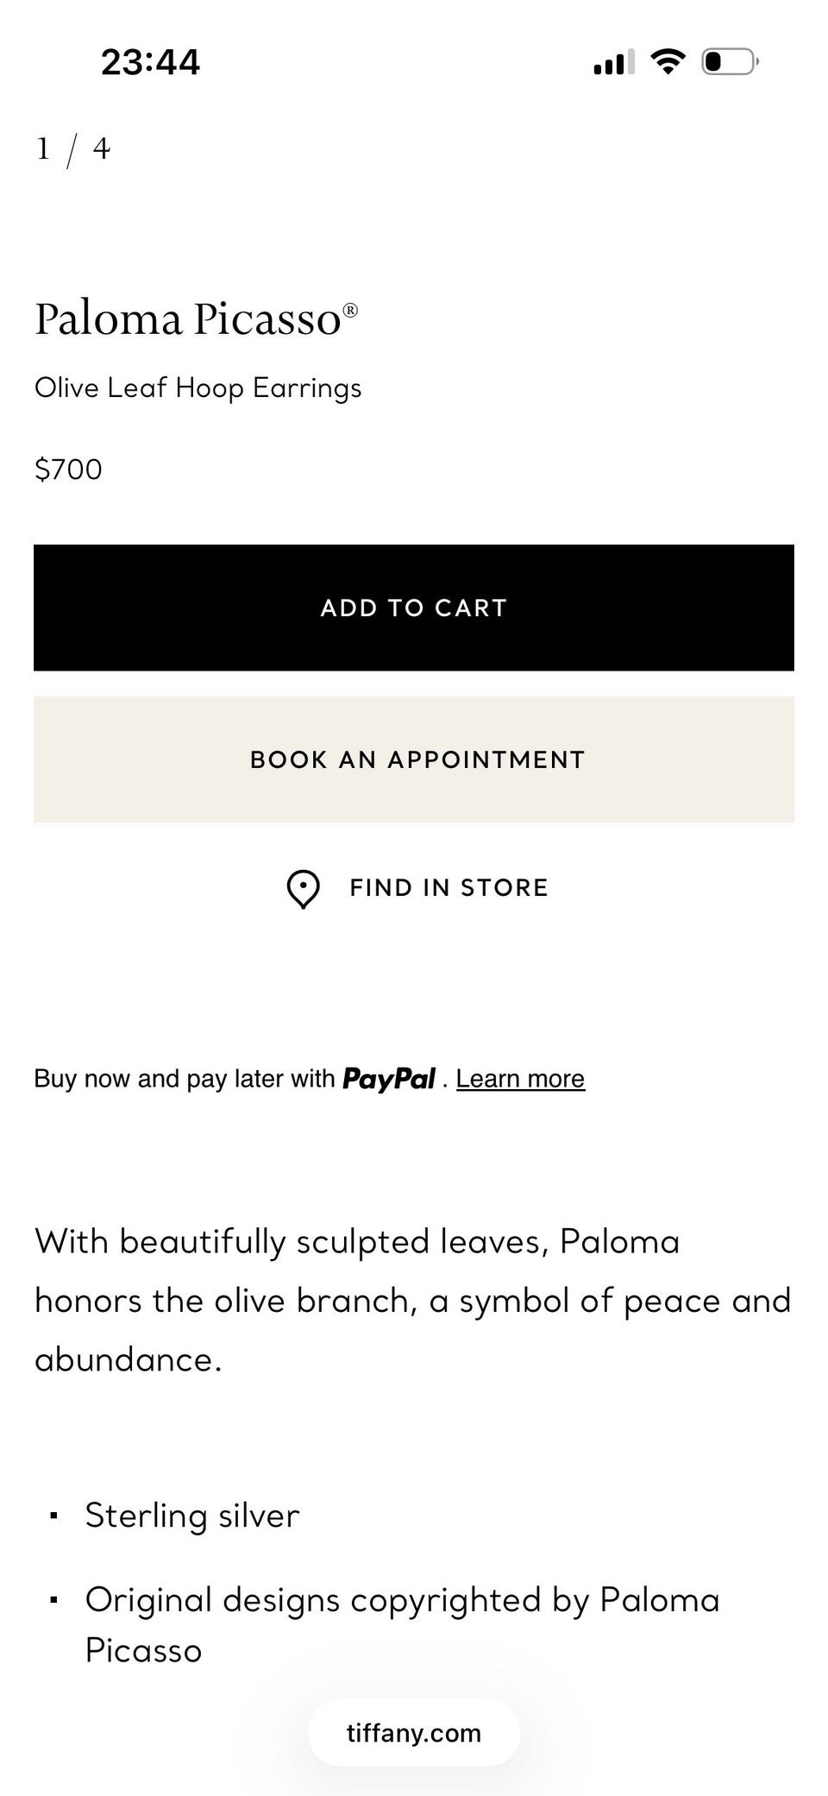The width and height of the screenshot is (828, 1796).
Task: Tap the $700 price
Action: point(68,469)
